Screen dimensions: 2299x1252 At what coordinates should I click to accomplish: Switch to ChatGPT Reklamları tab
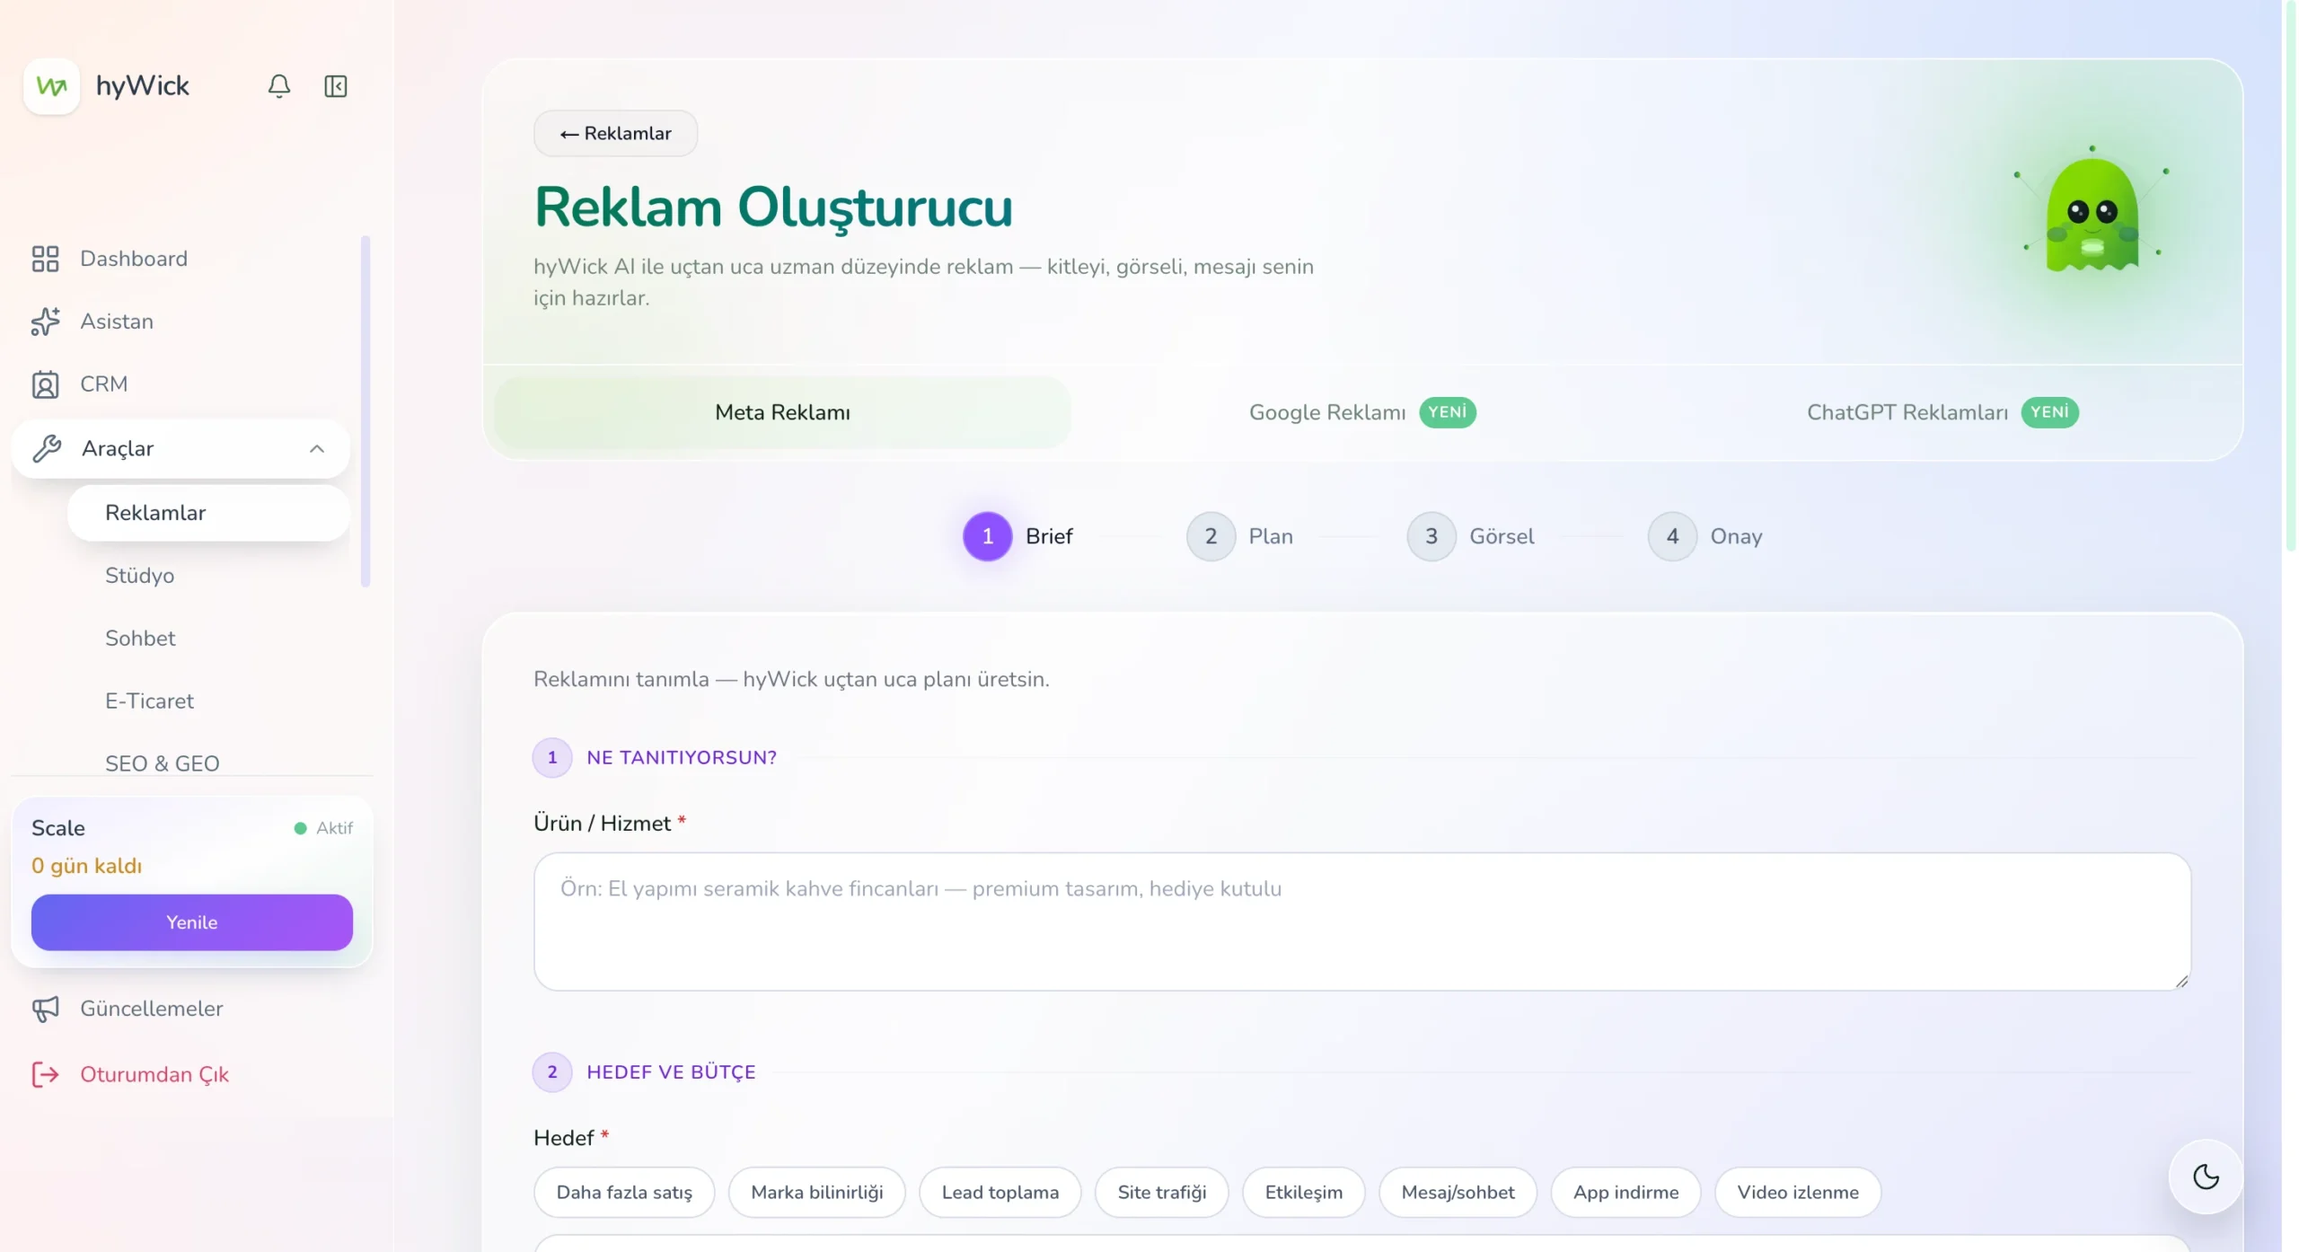1942,412
